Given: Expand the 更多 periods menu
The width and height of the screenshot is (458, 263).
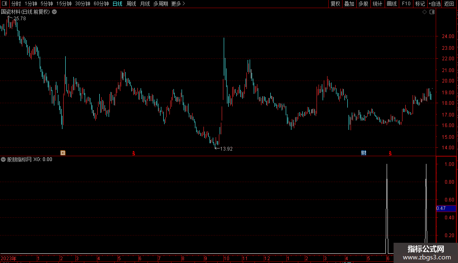Looking at the screenshot, I should click(x=178, y=4).
